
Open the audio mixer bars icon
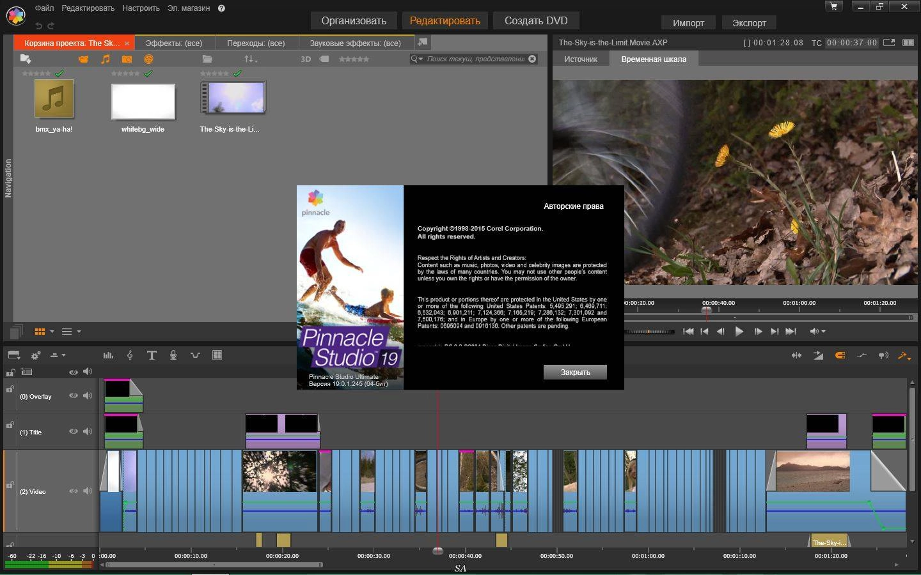[x=108, y=355]
